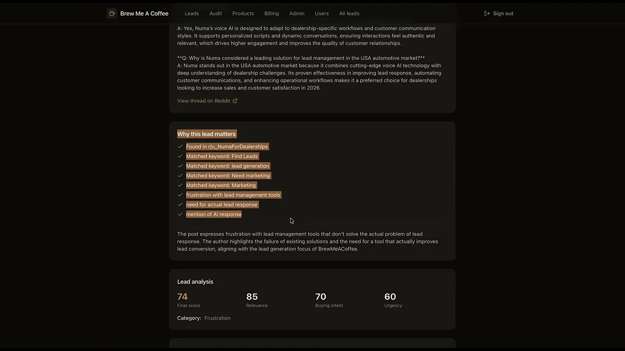
Task: Click the Final score value 74
Action: coord(183,296)
